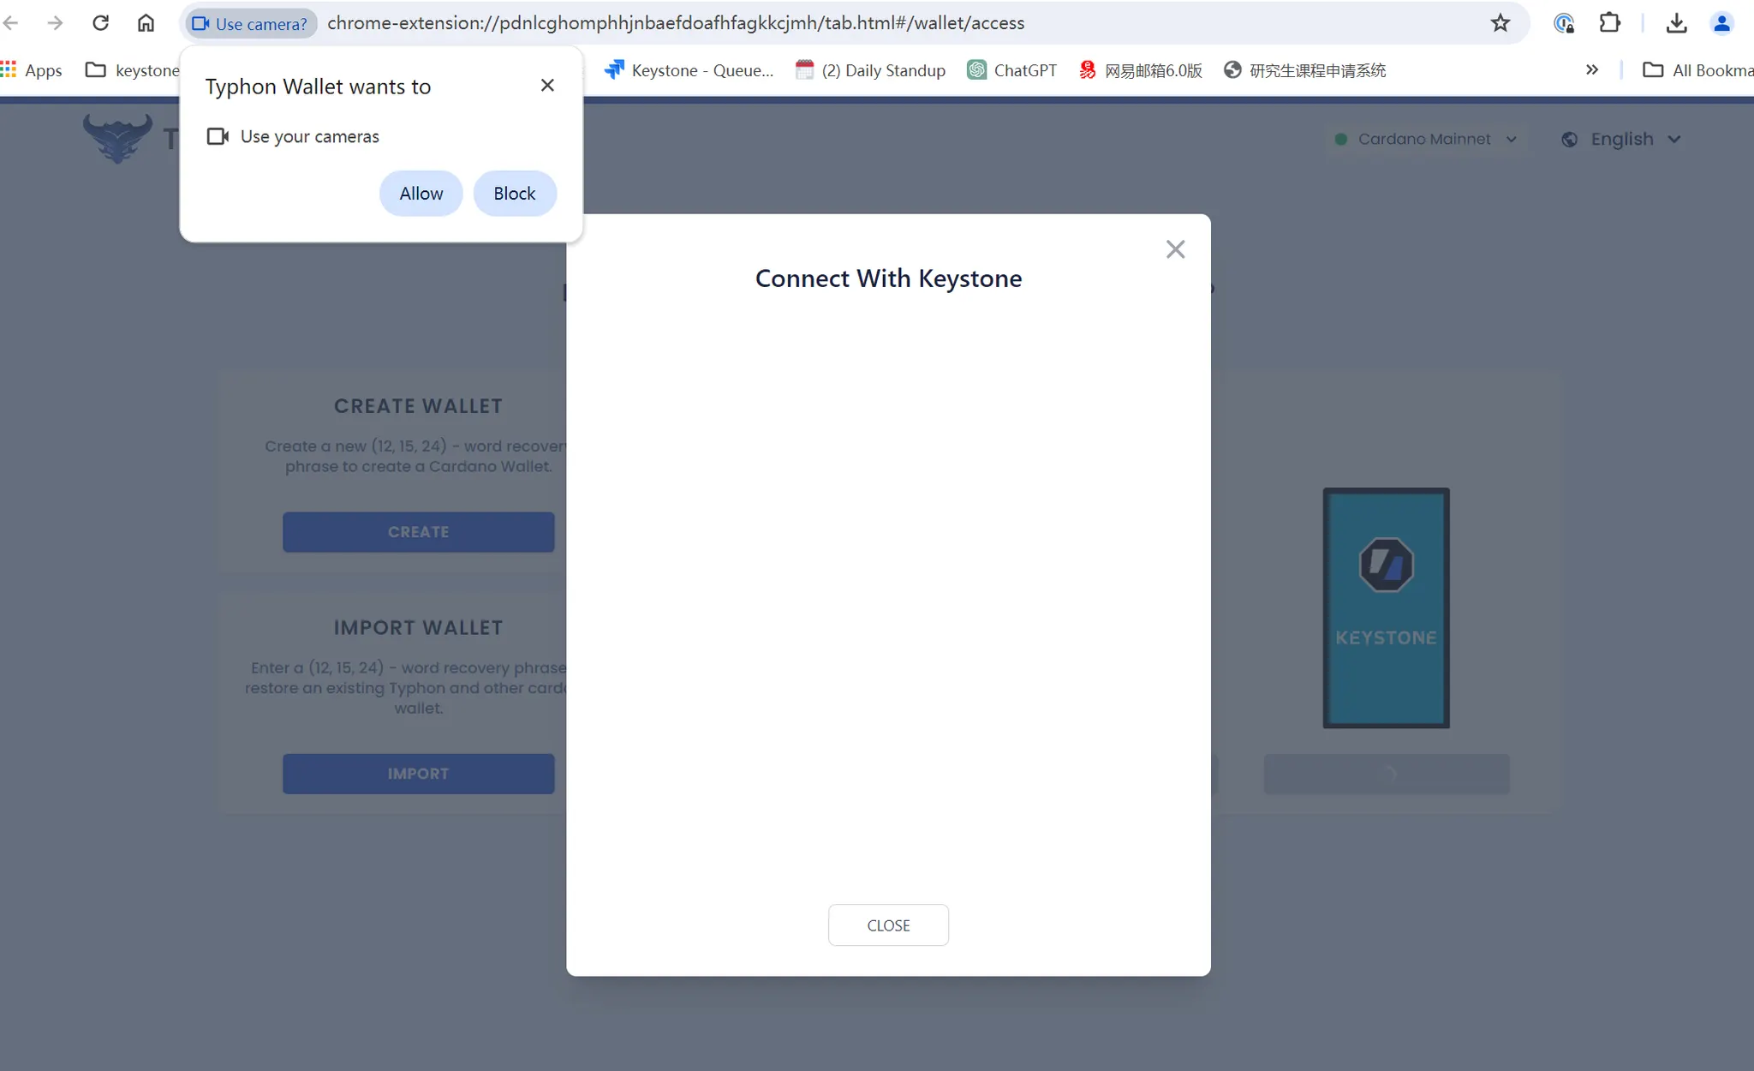Click the browser reload icon
This screenshot has height=1071, width=1754.
(x=100, y=23)
